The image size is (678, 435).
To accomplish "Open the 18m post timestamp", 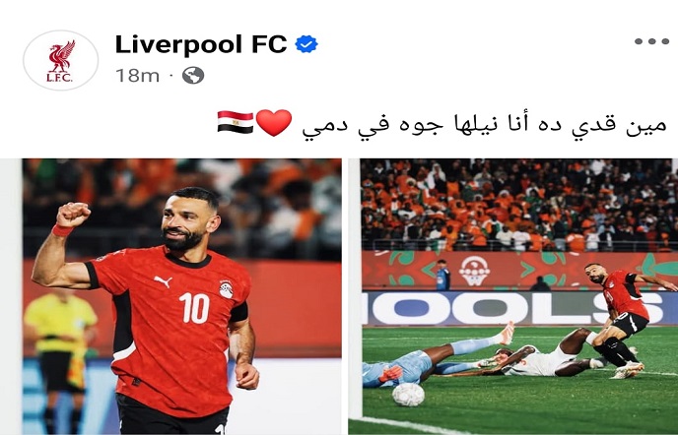I will tap(138, 76).
